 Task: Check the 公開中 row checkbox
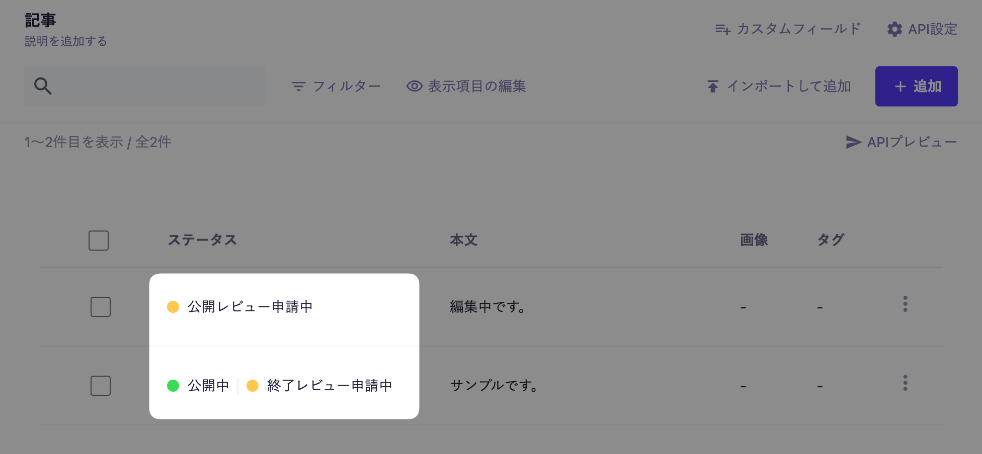pyautogui.click(x=100, y=385)
